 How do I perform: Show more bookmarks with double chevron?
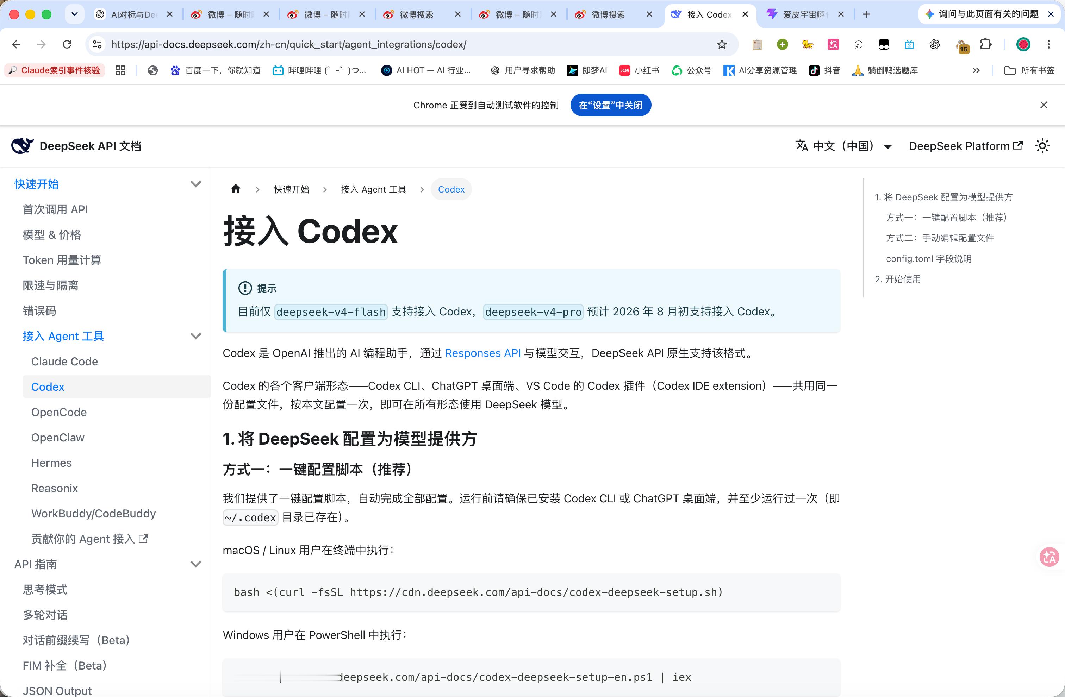pyautogui.click(x=976, y=70)
